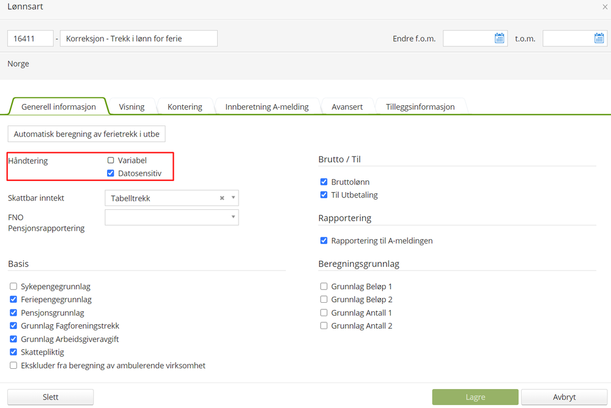Expand the Skattbar inntekt dropdown
The image size is (611, 408).
coord(233,198)
